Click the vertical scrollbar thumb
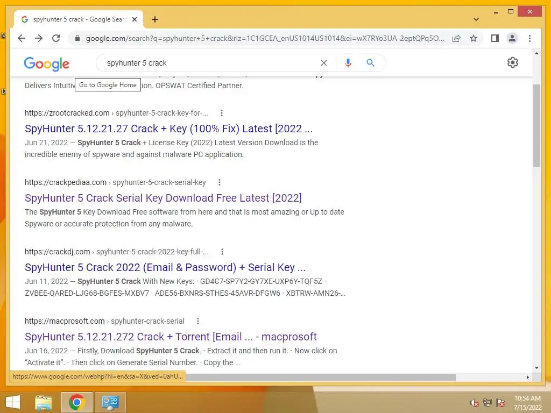Image resolution: width=551 pixels, height=413 pixels. 536,125
